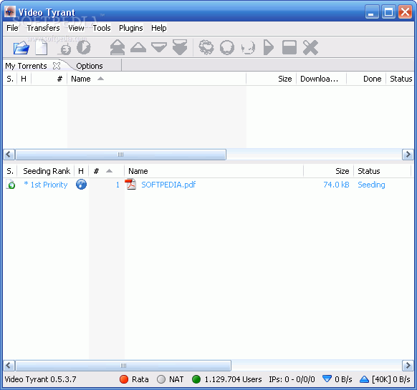This screenshot has width=417, height=390.
Task: Move torrent to top toolbar icon
Action: 118,47
